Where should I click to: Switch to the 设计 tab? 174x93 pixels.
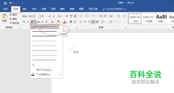[x=34, y=9]
